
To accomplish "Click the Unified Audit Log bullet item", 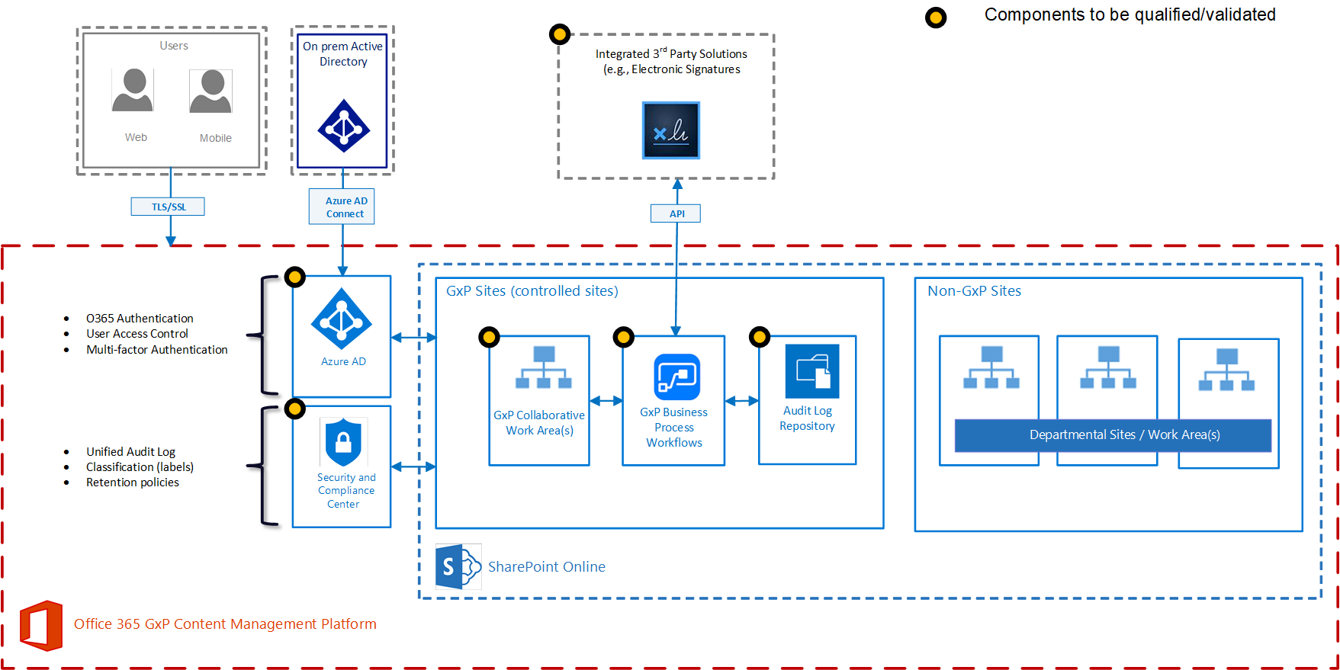I will (x=130, y=452).
